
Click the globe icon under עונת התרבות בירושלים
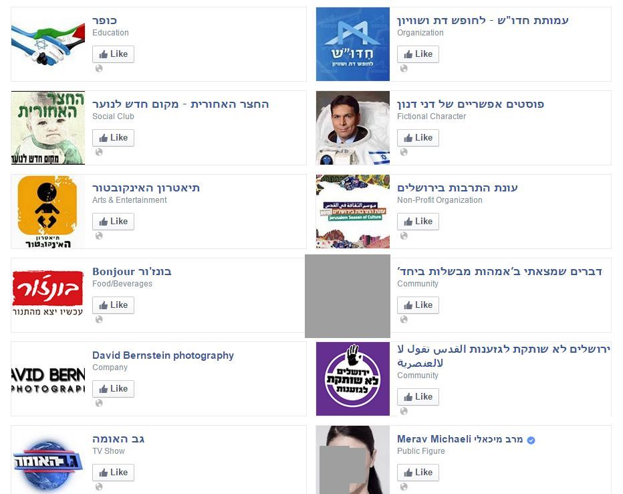404,236
